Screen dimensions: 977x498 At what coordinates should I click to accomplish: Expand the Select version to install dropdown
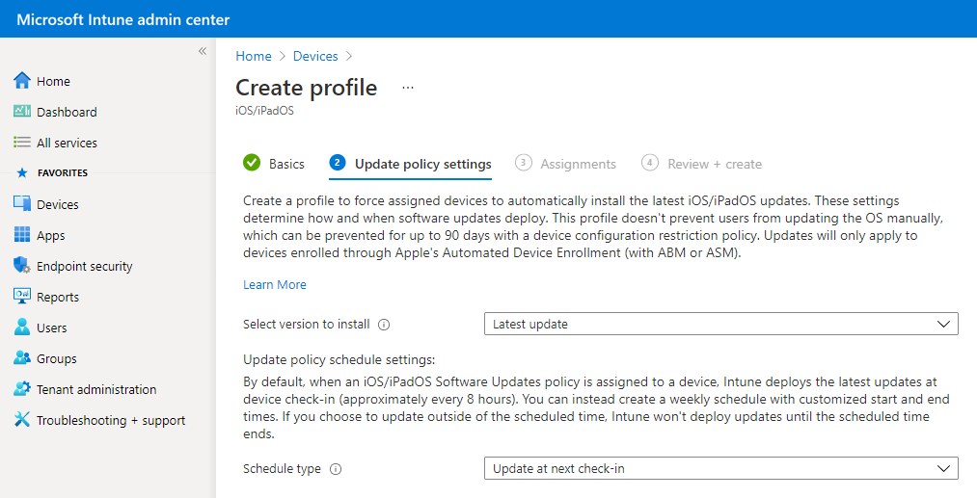click(x=720, y=325)
